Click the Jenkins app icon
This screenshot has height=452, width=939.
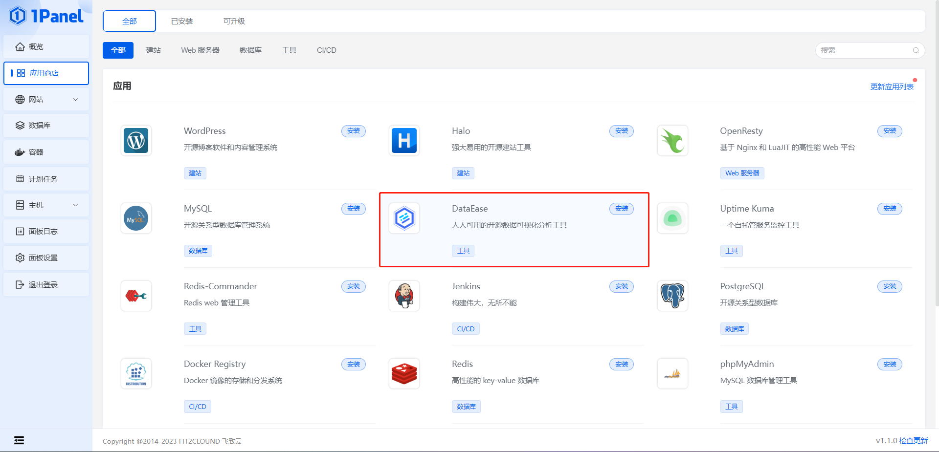[404, 296]
